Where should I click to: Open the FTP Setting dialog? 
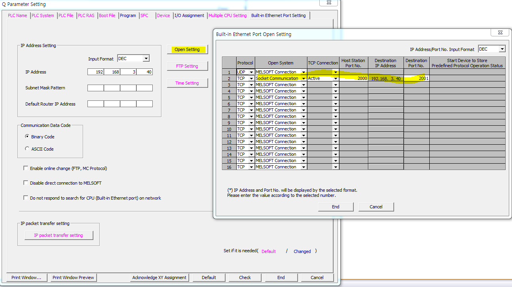coord(187,66)
